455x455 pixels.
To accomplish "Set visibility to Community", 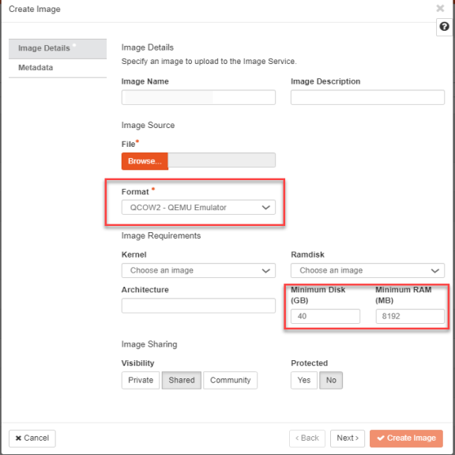I will pyautogui.click(x=230, y=380).
